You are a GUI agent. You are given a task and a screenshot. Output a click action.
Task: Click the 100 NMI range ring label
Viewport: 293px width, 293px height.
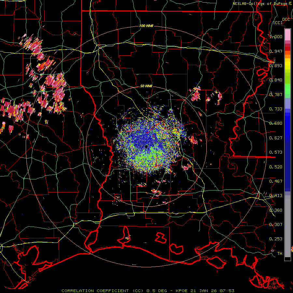click(x=146, y=26)
